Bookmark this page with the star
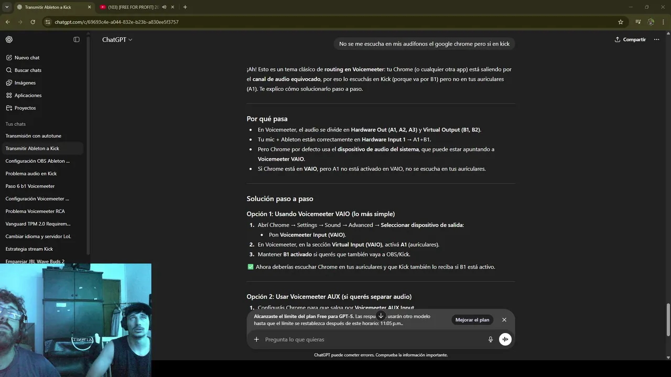This screenshot has height=377, width=671. click(x=621, y=22)
